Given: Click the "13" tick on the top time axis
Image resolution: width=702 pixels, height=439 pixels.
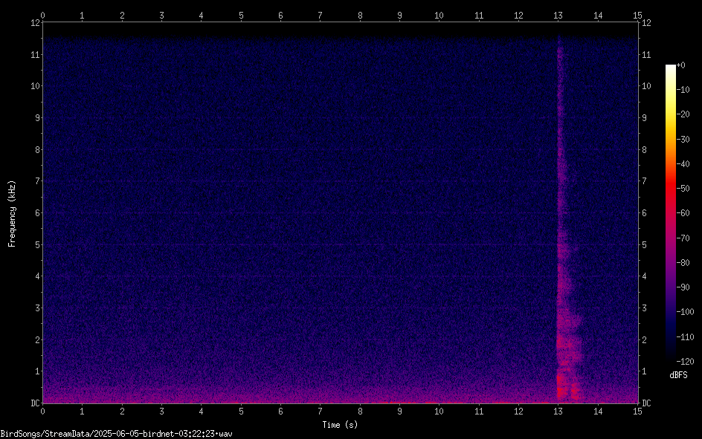Looking at the screenshot, I should [558, 15].
